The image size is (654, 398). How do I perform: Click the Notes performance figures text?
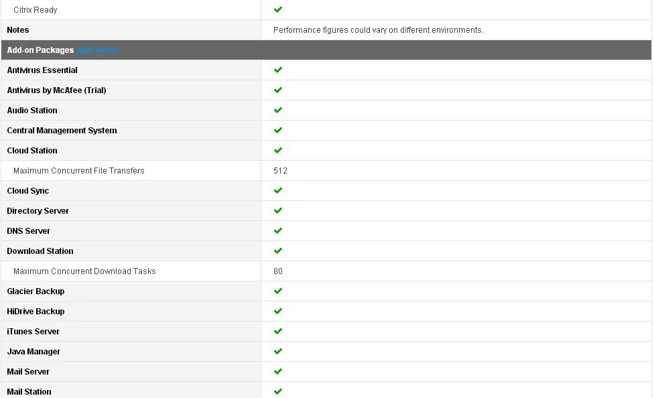pyautogui.click(x=379, y=30)
